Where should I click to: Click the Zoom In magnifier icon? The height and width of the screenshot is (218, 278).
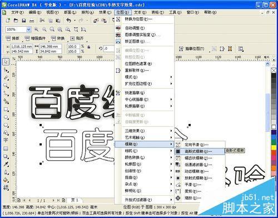click(36, 29)
